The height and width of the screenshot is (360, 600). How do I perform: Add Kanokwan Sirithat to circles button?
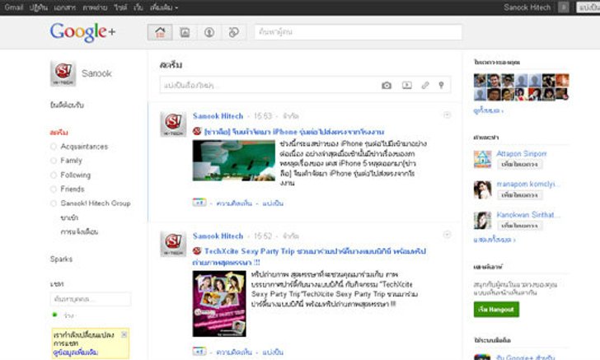[519, 226]
